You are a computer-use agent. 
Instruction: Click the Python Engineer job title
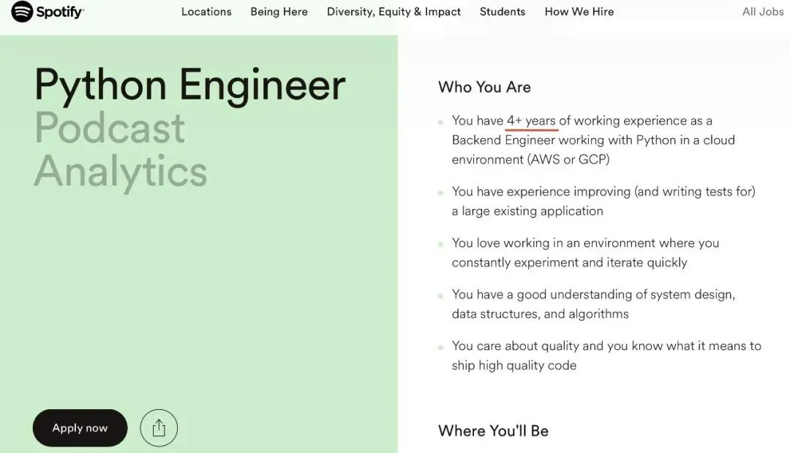point(189,85)
